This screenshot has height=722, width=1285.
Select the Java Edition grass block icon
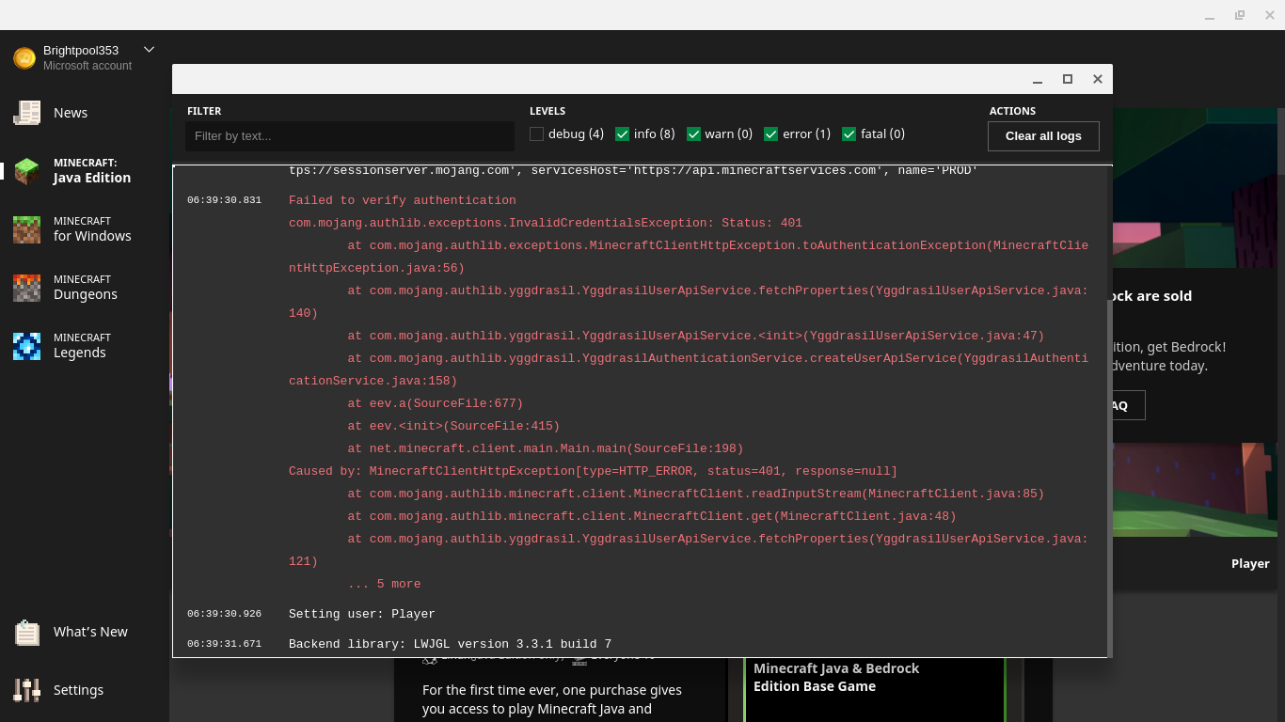(x=26, y=171)
